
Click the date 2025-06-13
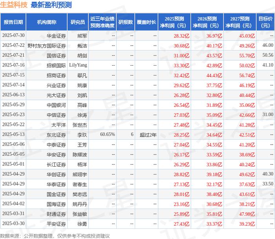coord(13,95)
